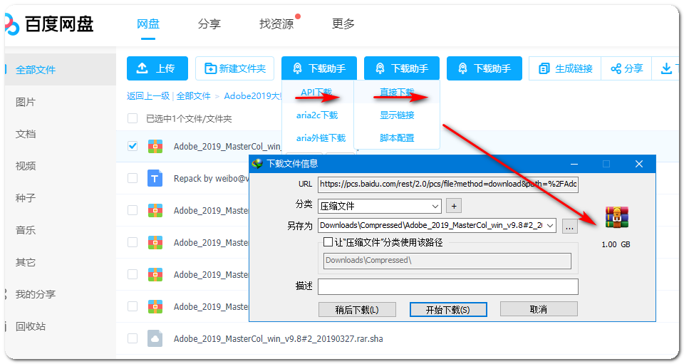Check the box for the .rar.sha file
The image size is (684, 364).
pyautogui.click(x=133, y=339)
